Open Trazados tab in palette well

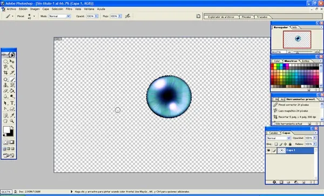point(262,17)
